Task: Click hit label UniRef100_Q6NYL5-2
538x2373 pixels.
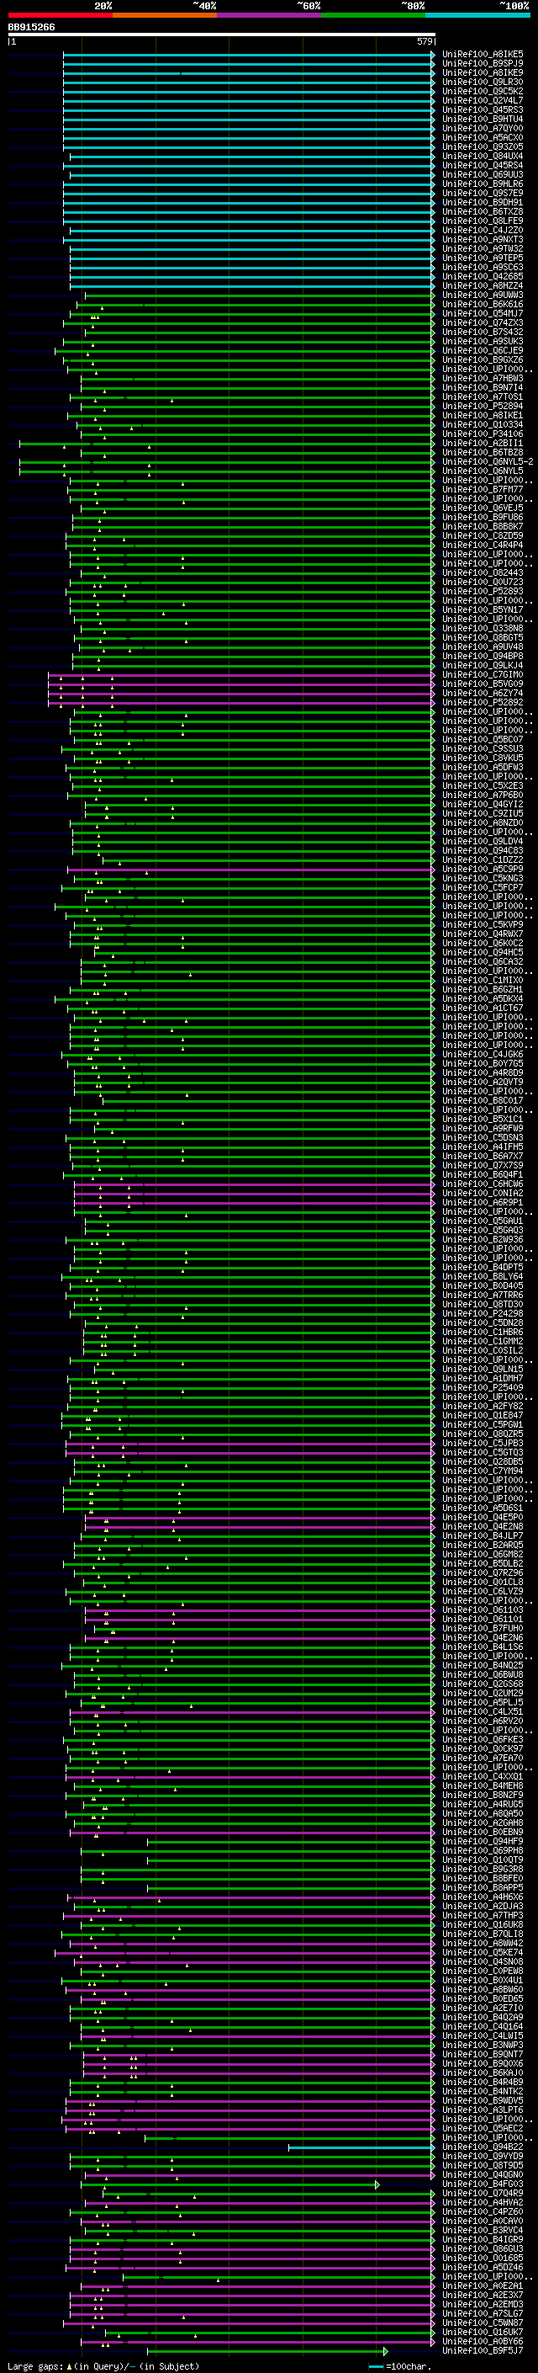Action: click(488, 461)
